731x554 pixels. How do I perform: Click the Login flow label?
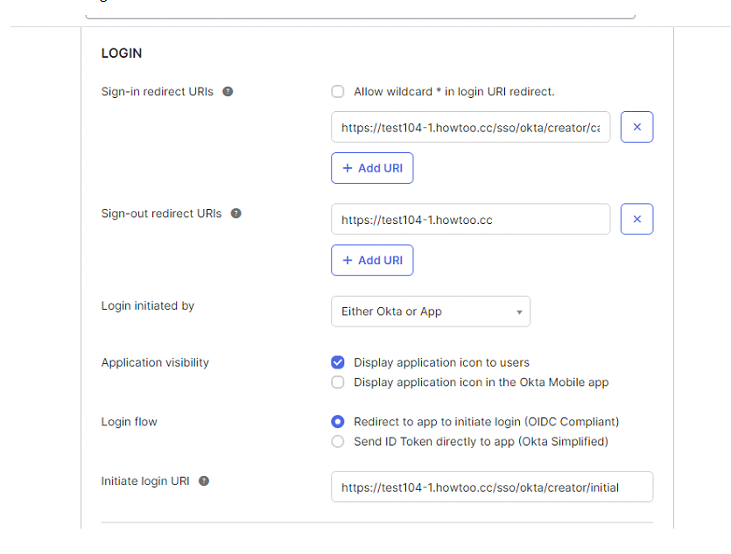click(130, 422)
